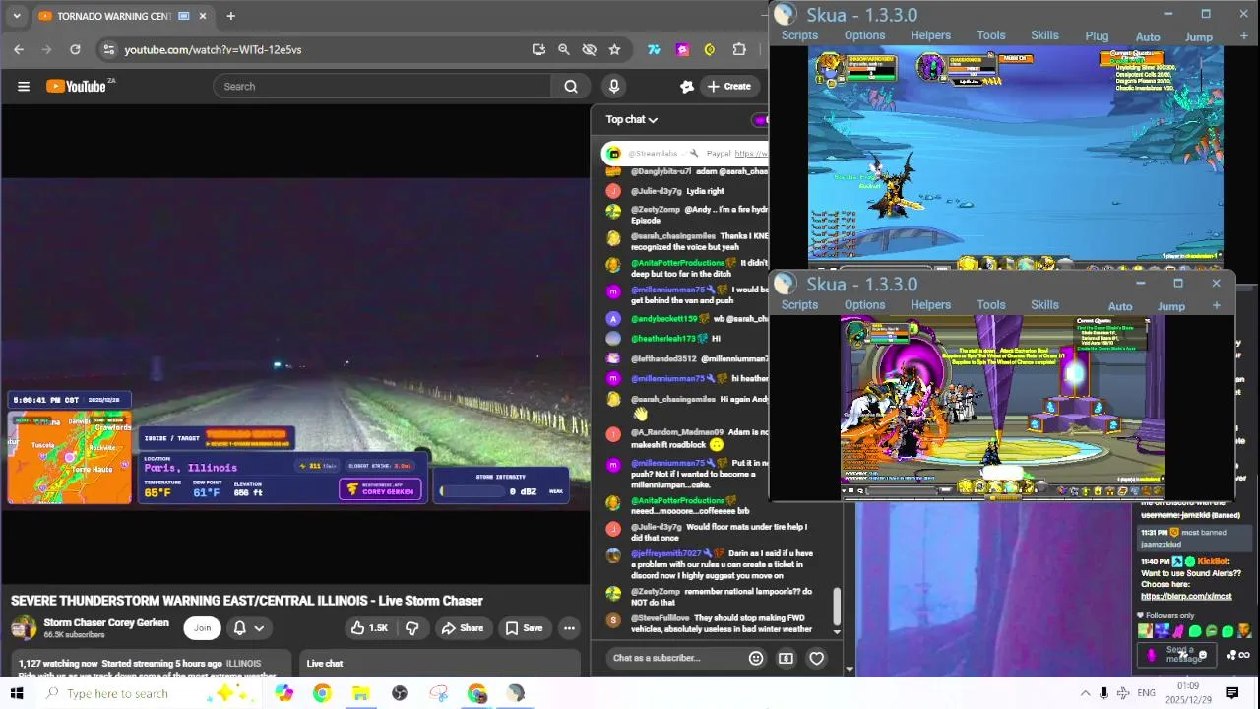Click the channel avatar of Corey Gerken

tap(24, 628)
